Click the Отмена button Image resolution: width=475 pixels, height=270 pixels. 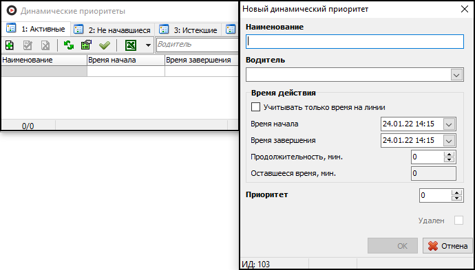[x=447, y=246]
